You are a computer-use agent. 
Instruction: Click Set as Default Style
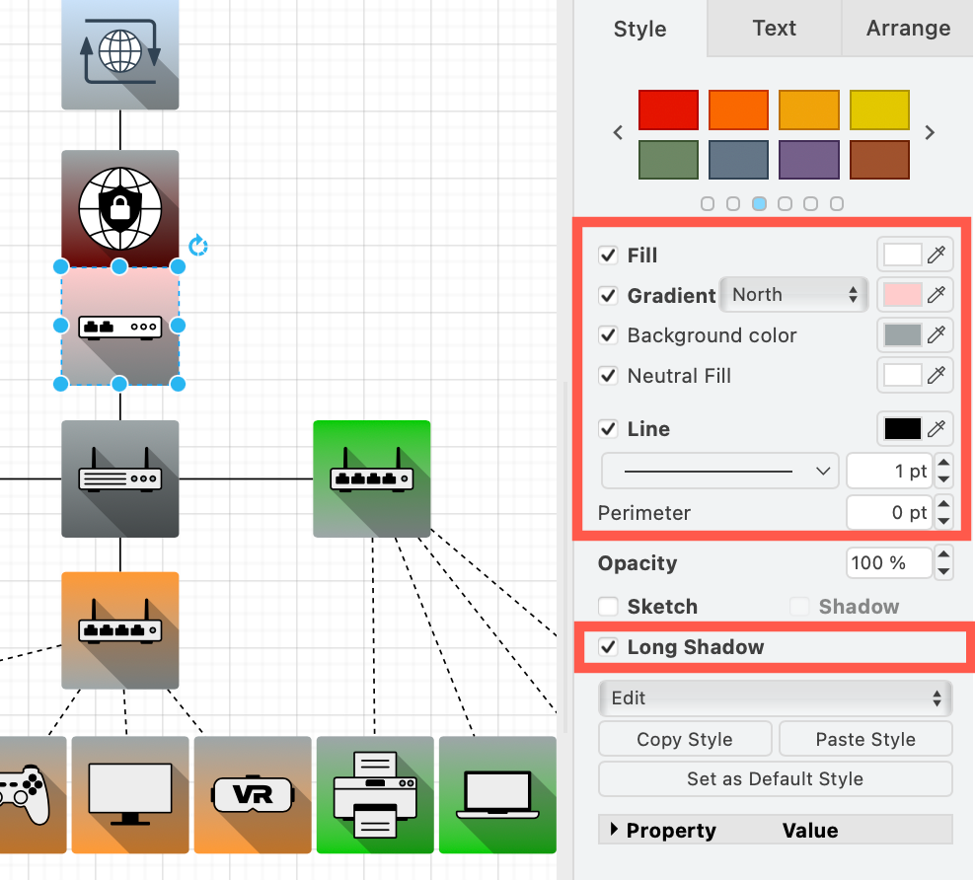[x=775, y=778]
